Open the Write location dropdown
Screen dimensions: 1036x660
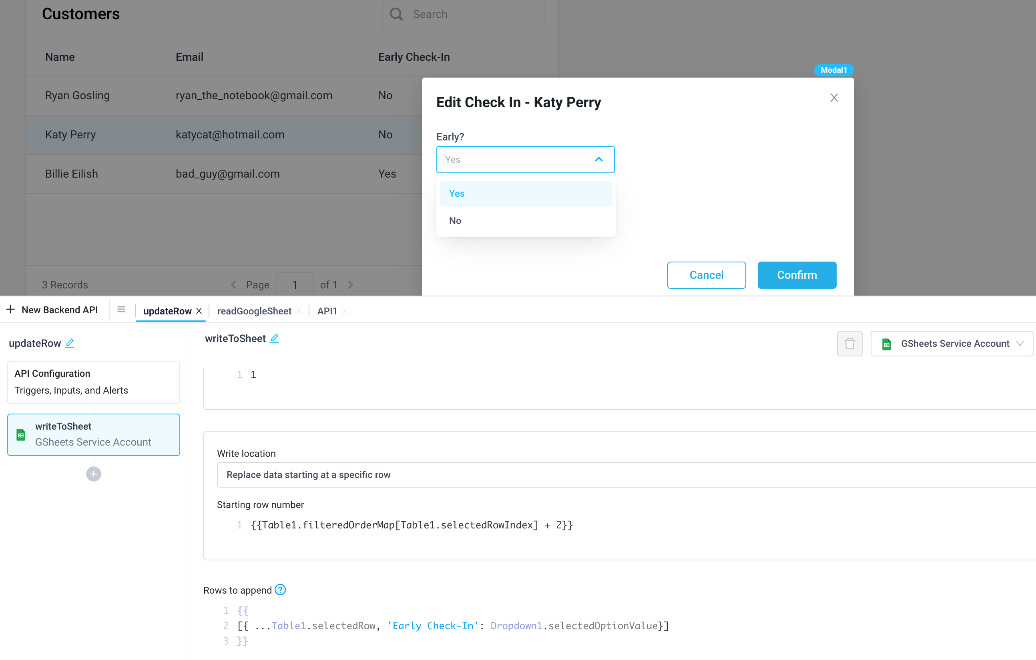tap(624, 475)
